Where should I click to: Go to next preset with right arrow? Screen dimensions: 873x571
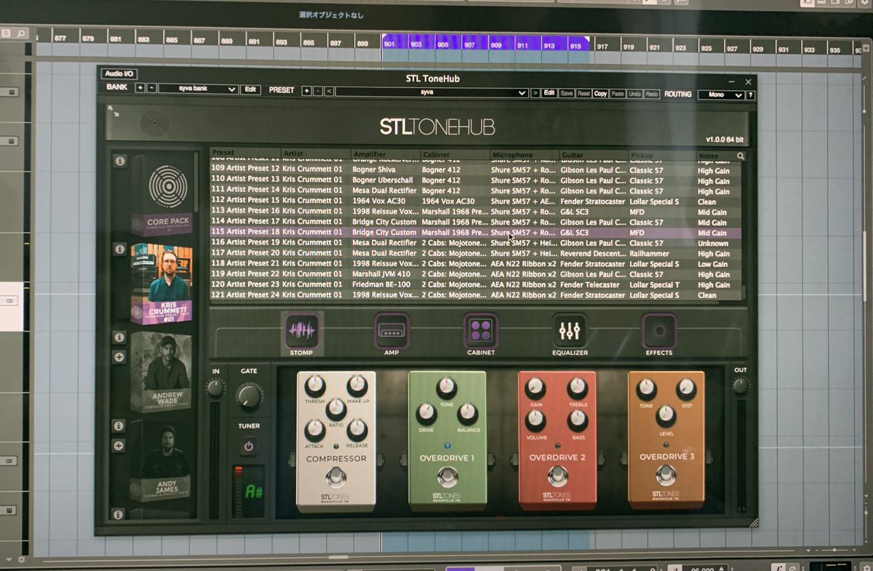coord(535,93)
